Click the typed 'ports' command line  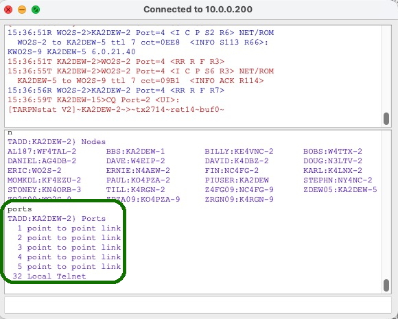coord(20,209)
